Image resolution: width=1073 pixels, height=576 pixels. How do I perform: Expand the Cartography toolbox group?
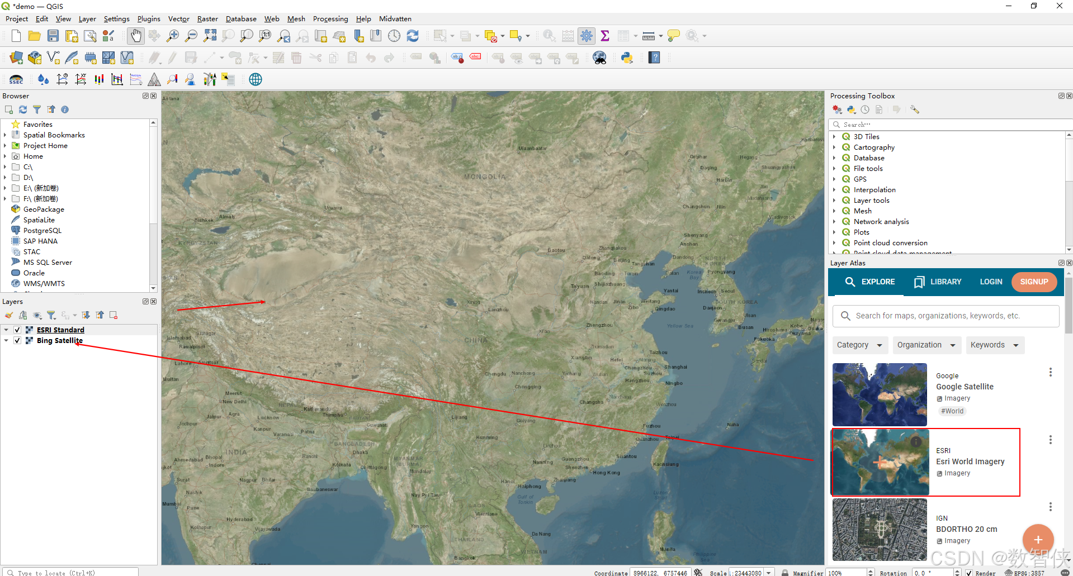(x=834, y=147)
